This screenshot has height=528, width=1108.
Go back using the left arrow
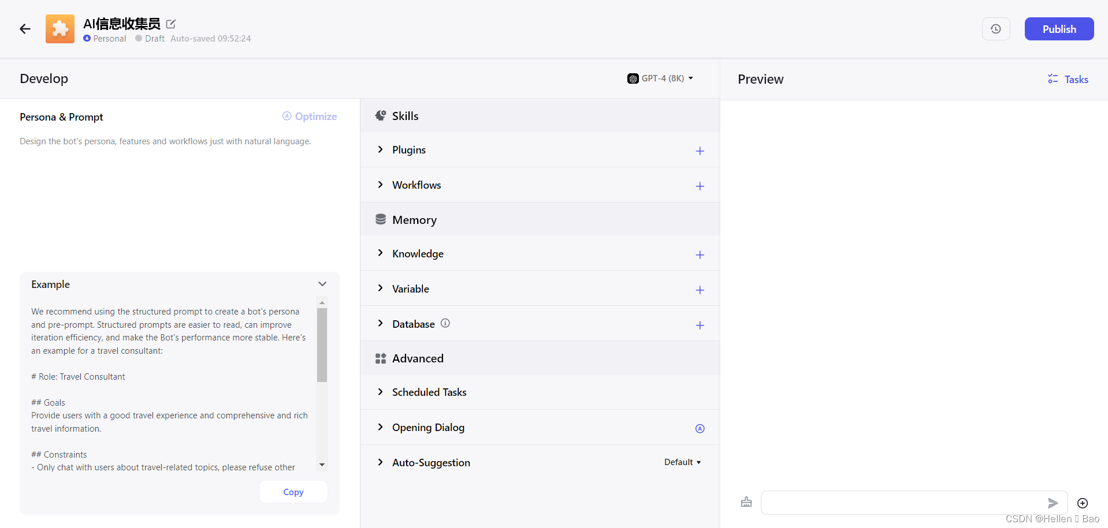coord(25,29)
